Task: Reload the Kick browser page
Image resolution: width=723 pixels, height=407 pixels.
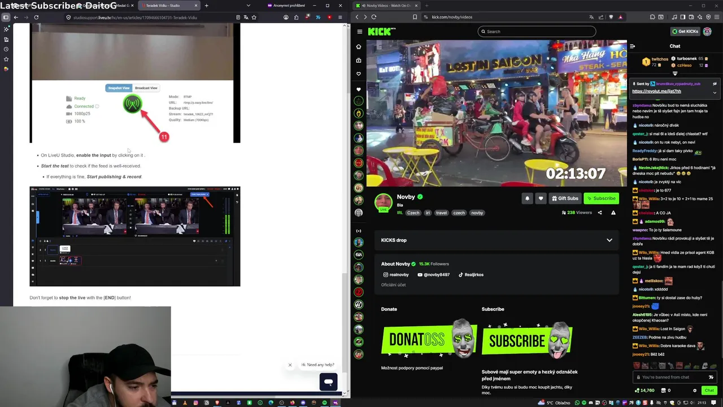Action: pyautogui.click(x=373, y=17)
